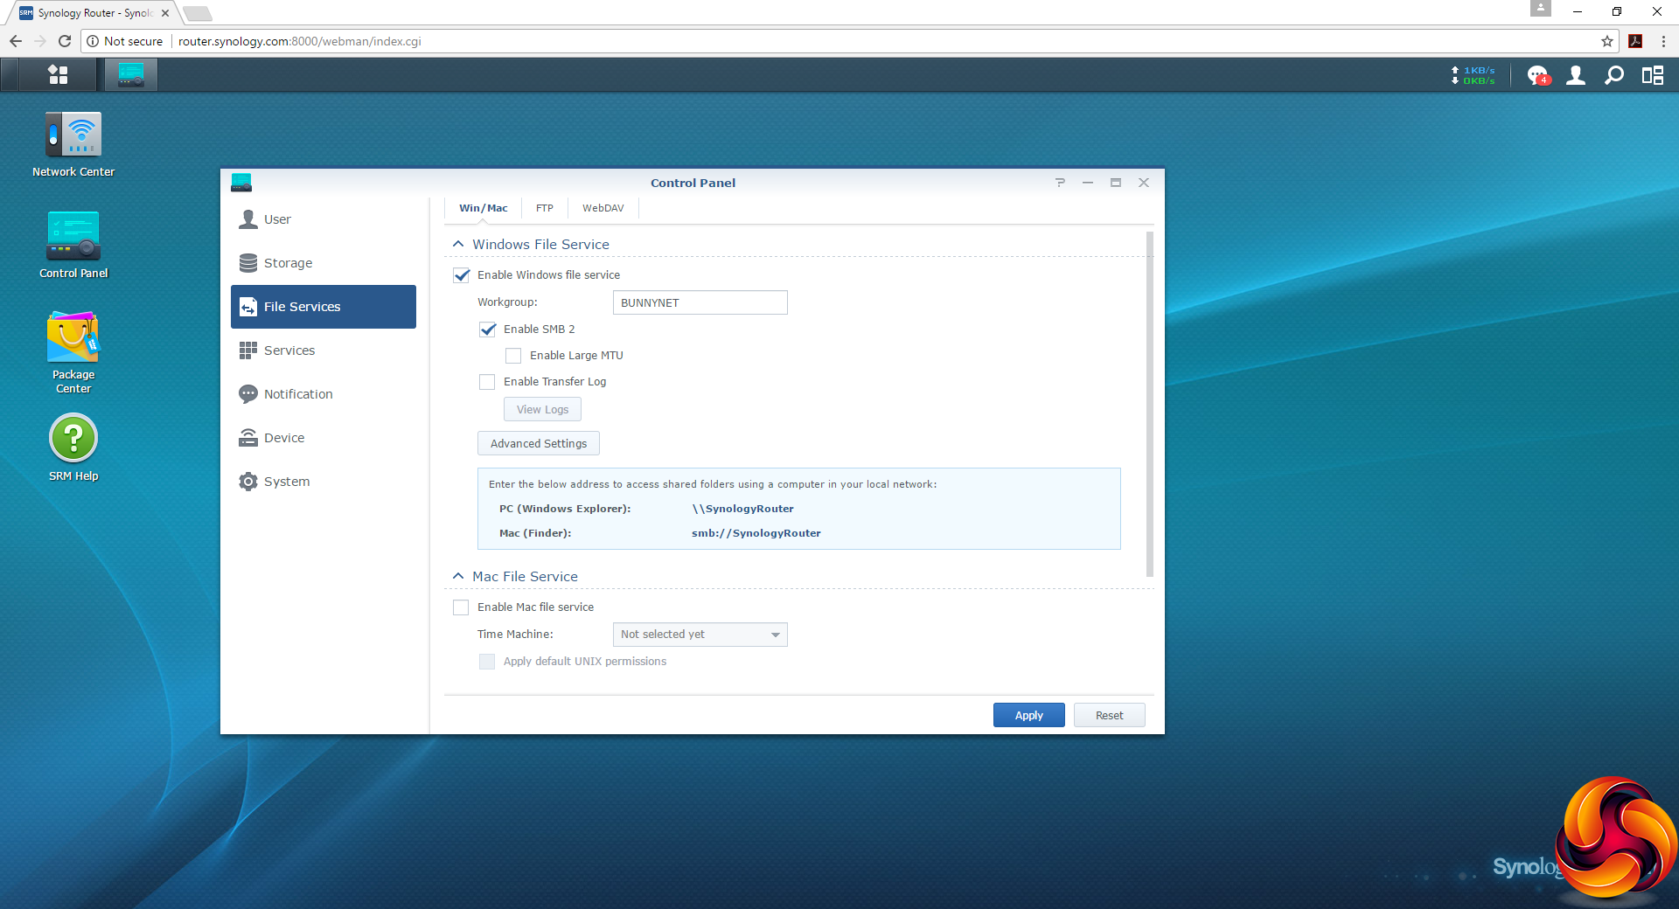Tick the Enable Mac file service checkbox

click(x=462, y=607)
